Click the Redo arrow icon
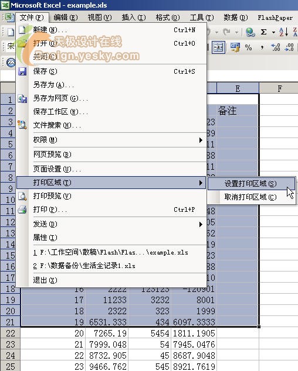The height and width of the screenshot is (371, 298). [x=226, y=32]
